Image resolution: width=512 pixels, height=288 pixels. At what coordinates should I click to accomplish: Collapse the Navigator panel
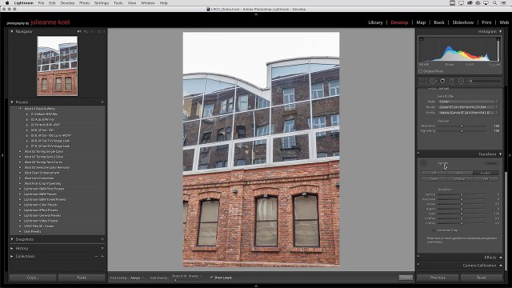[12, 32]
